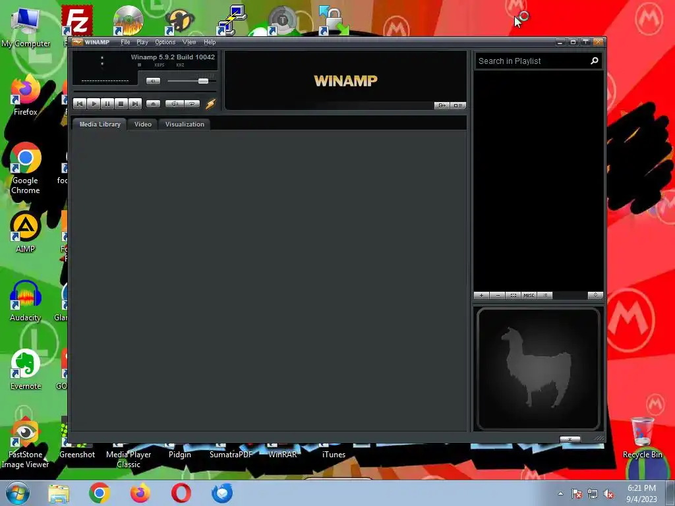Toggle shuffle mode in Winamp
Image resolution: width=675 pixels, height=506 pixels.
click(174, 103)
